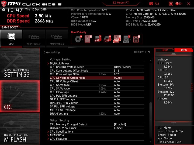Select the DDR Speed 2666 MHz readout

click(x=30, y=21)
